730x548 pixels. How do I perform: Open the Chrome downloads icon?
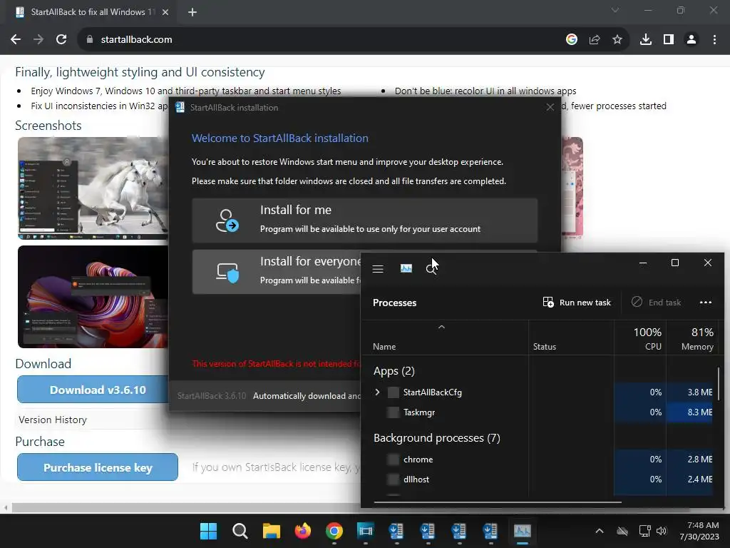(645, 40)
